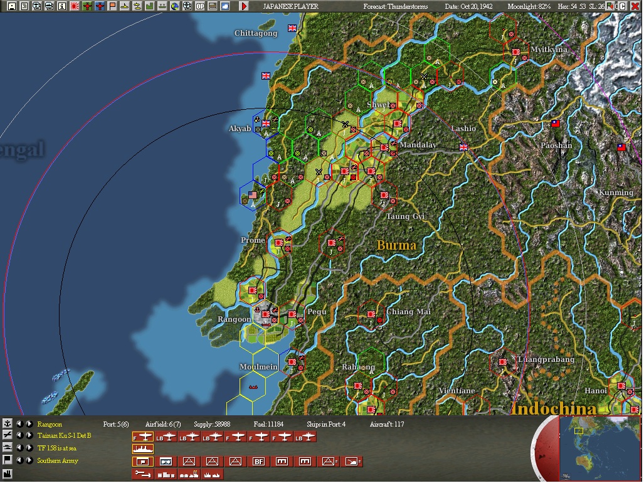Click the red plane on blue icon

[x=100, y=6]
